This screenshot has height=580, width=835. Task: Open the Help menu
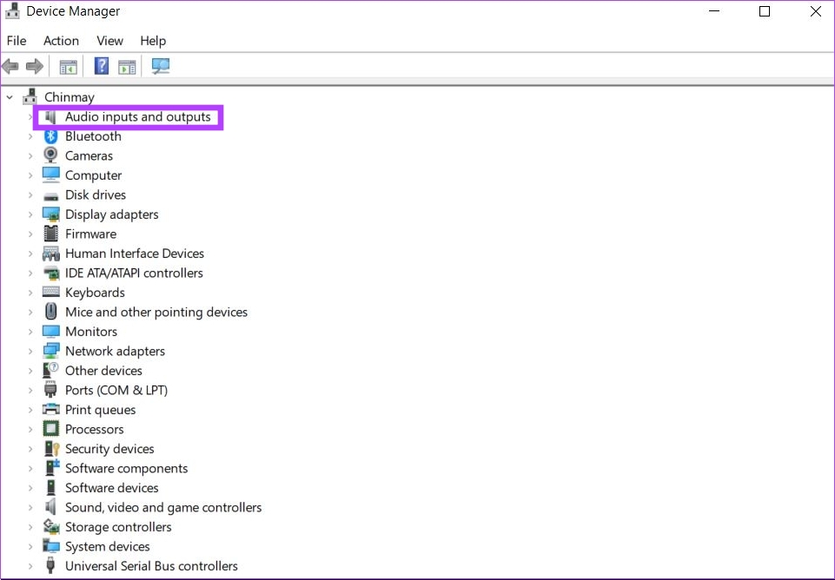coord(153,41)
